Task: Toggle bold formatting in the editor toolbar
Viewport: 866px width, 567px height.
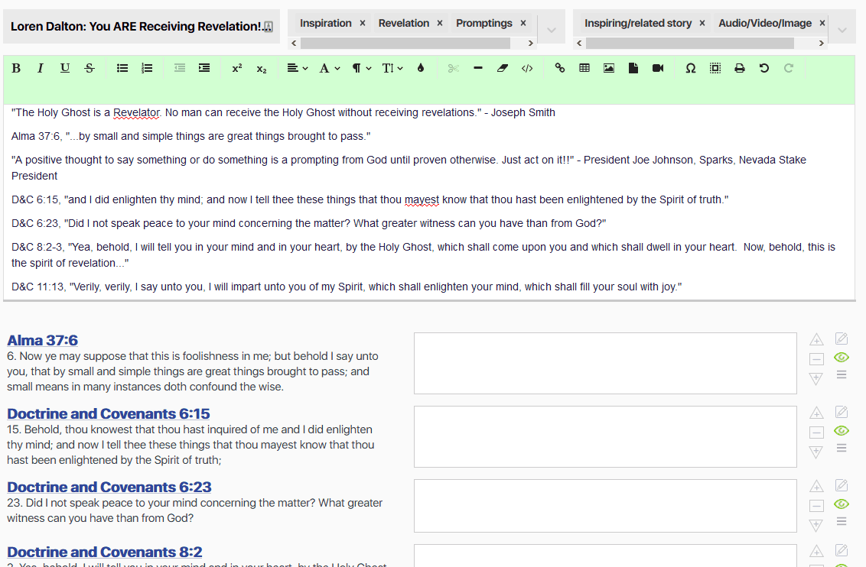Action: point(16,68)
